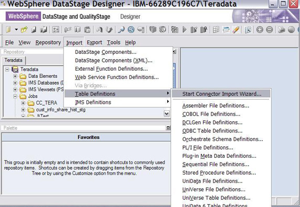Open the Tools menu

pyautogui.click(x=113, y=42)
